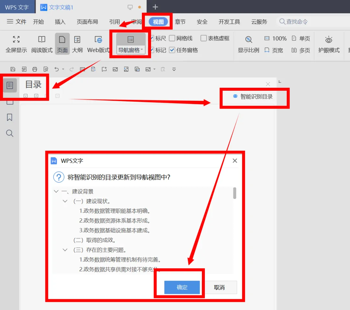Switch to the 开发工具 tab
Screen dimensions: 350x310
click(x=229, y=22)
